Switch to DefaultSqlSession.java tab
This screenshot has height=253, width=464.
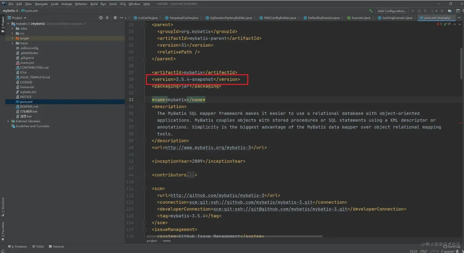[323, 18]
